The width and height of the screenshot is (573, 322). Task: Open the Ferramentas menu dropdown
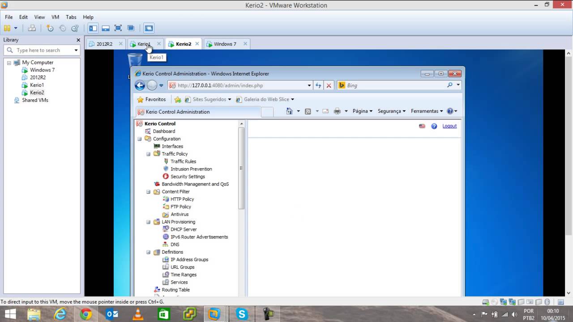point(427,111)
